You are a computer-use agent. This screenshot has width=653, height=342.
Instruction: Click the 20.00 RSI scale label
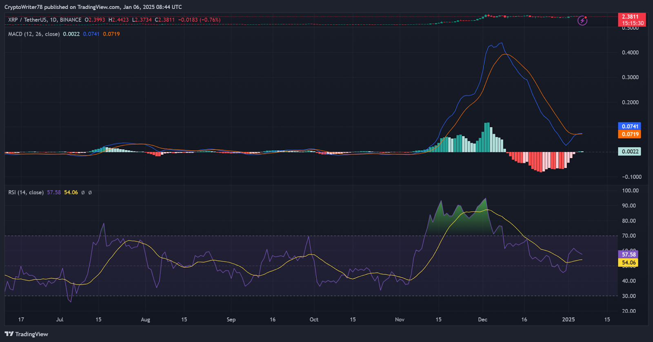click(x=629, y=311)
